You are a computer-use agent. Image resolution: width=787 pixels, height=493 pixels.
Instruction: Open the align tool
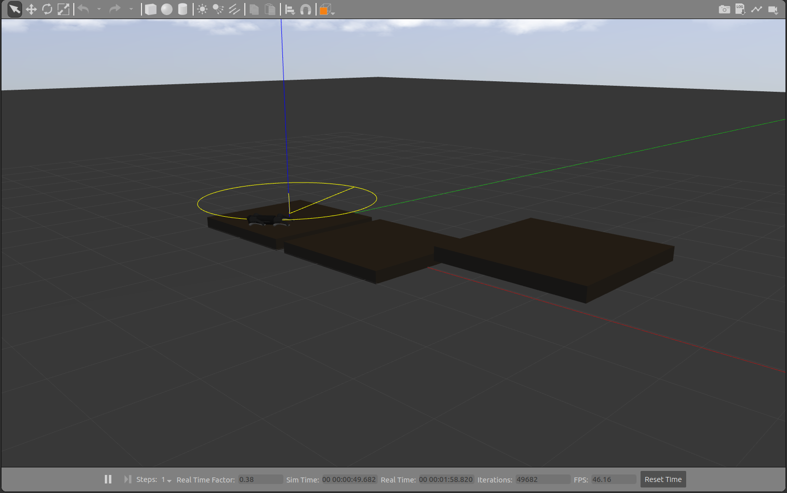(x=290, y=10)
